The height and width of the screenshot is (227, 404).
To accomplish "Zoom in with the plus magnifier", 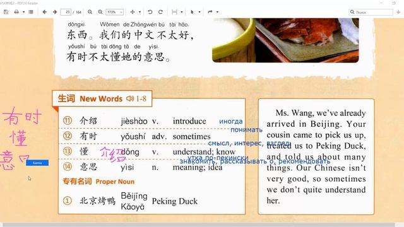I will point(100,12).
